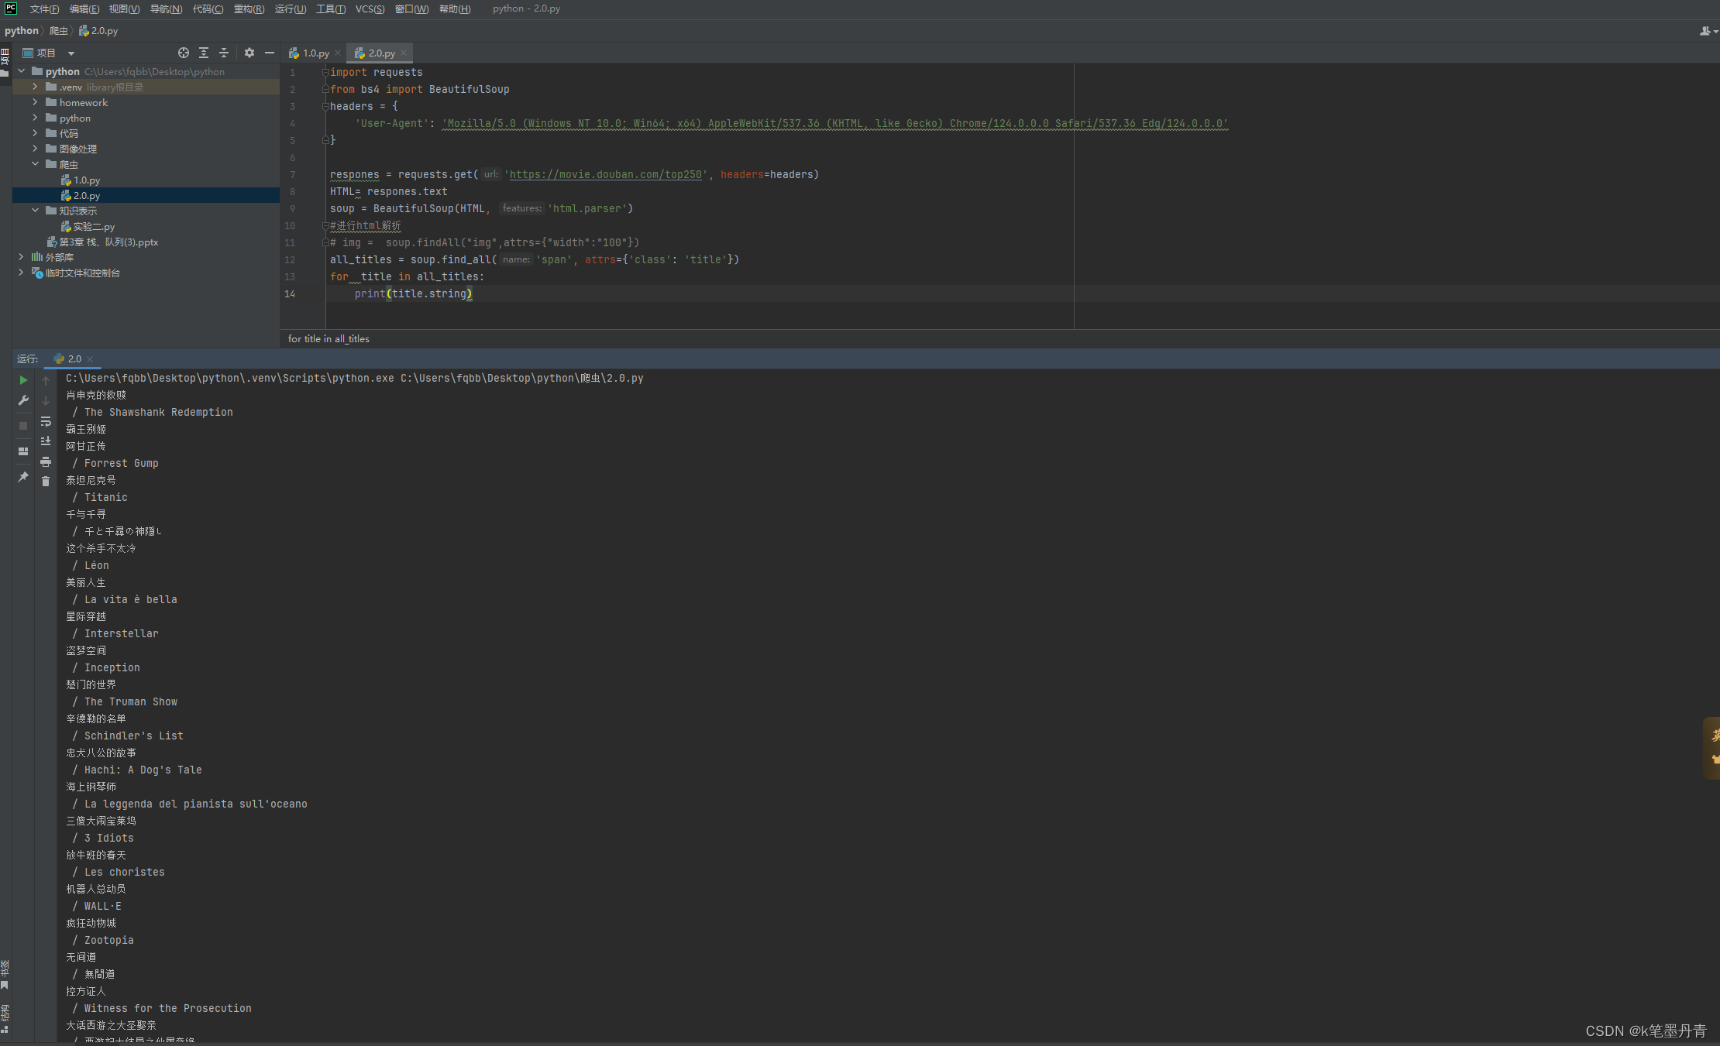Viewport: 1720px width, 1046px height.
Task: Collapse the 爬虫 folder
Action: [x=35, y=164]
